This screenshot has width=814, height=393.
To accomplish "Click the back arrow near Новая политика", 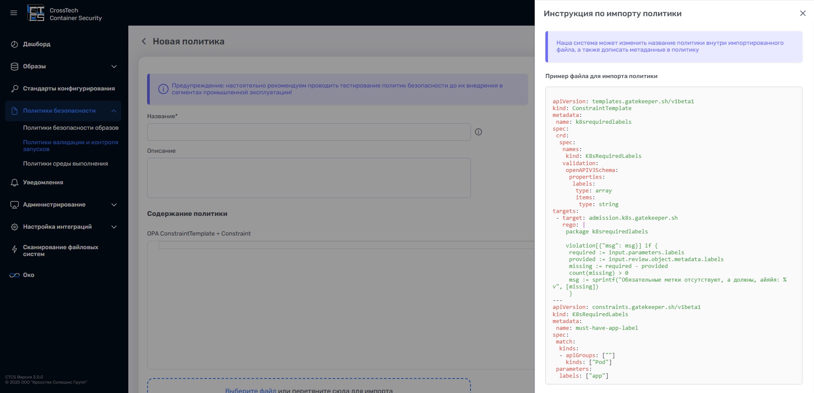I will (x=144, y=41).
